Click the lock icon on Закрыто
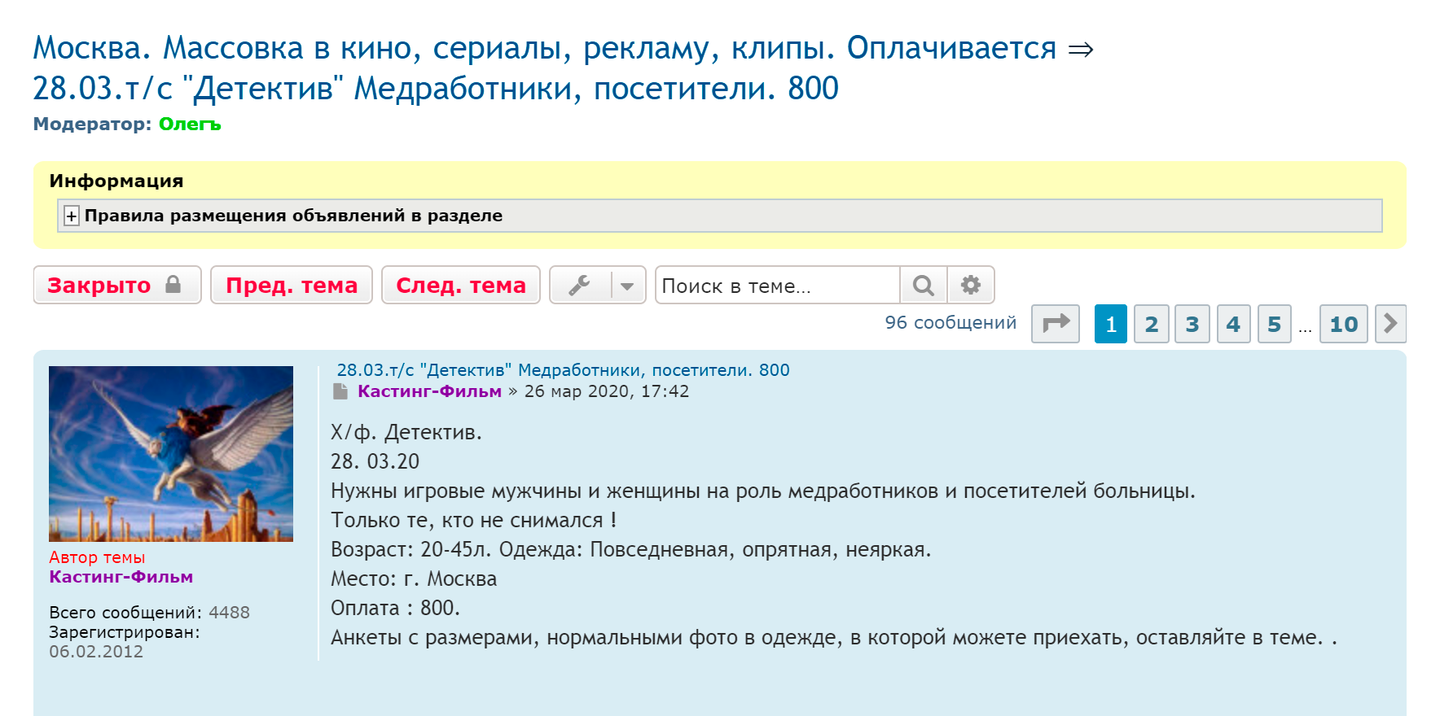 [173, 285]
